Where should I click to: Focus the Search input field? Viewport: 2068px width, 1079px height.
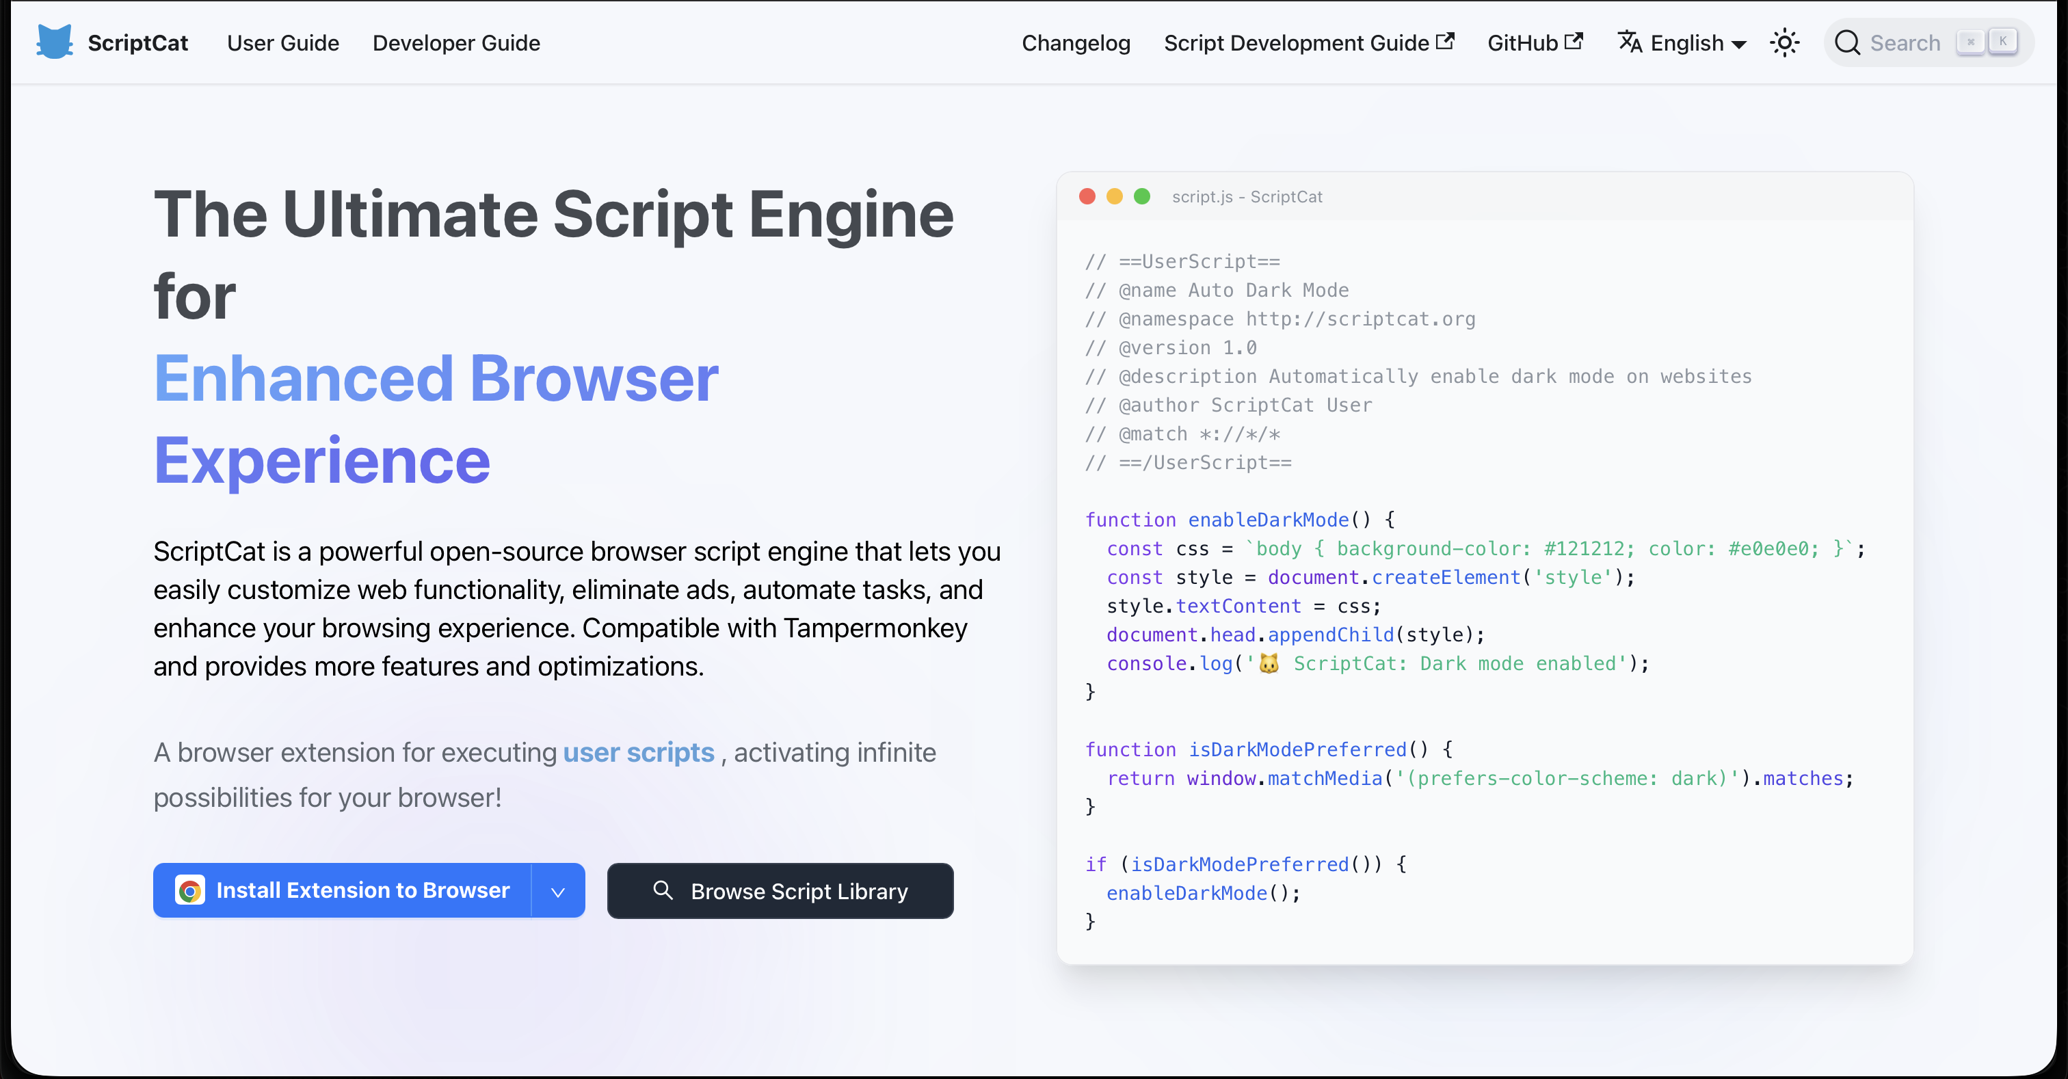(1928, 42)
